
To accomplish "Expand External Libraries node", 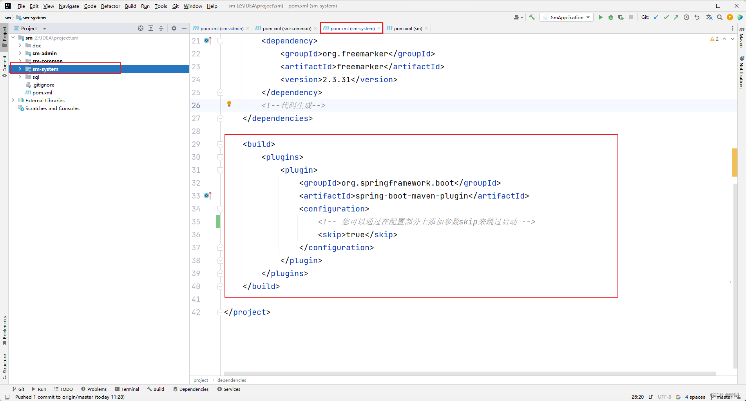I will click(13, 100).
